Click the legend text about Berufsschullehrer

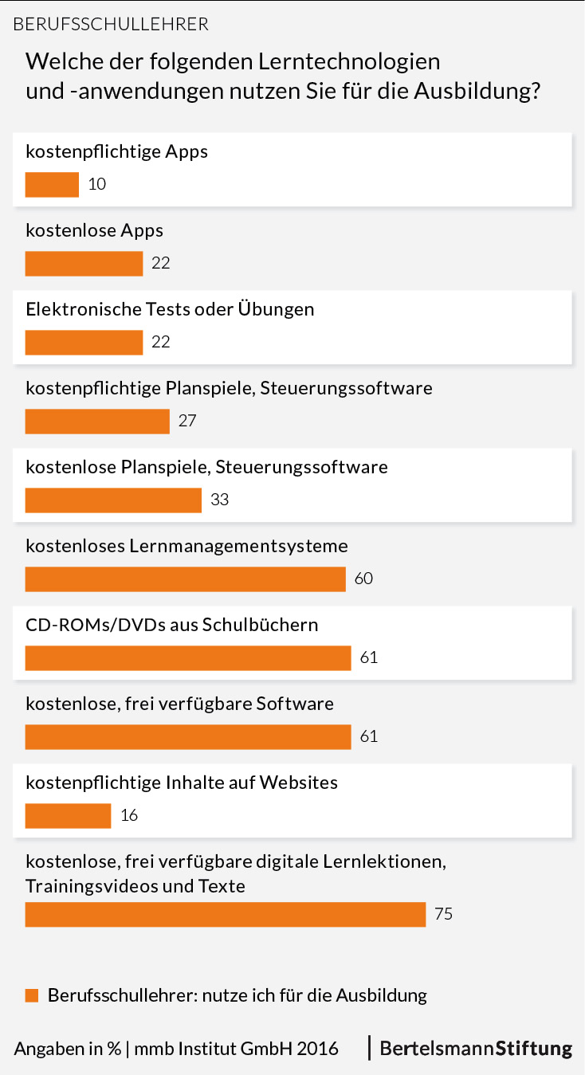coord(238,995)
